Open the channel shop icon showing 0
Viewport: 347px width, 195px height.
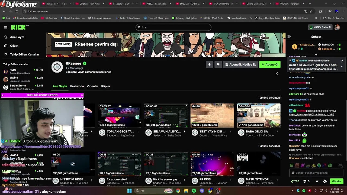pos(306,181)
